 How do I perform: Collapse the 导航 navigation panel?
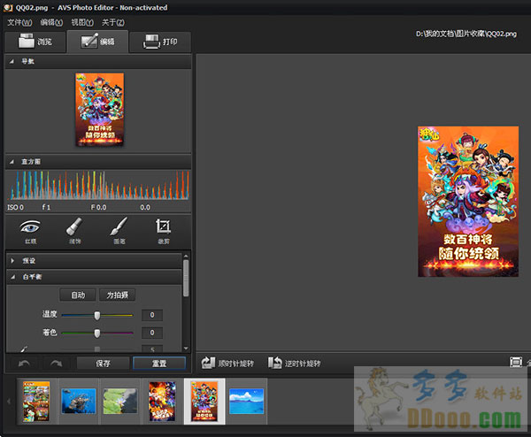pos(12,61)
